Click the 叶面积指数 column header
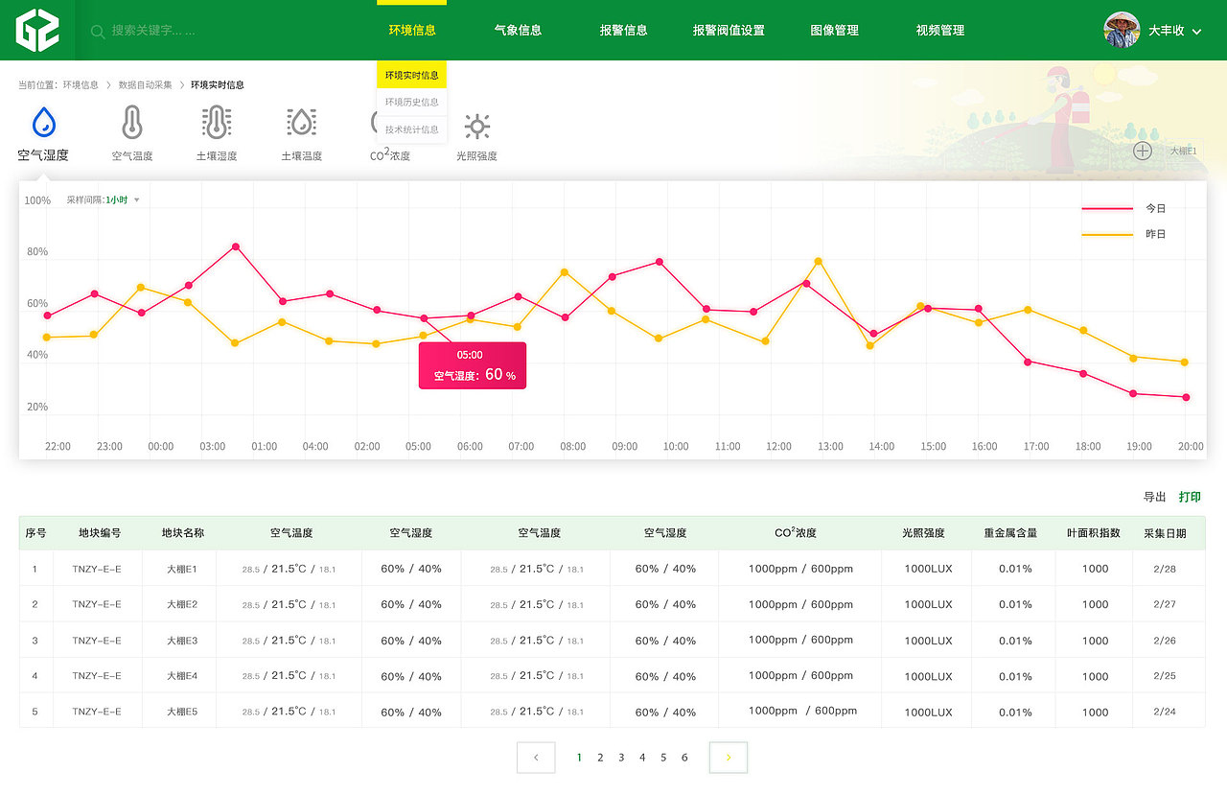The height and width of the screenshot is (795, 1227). 1094,533
